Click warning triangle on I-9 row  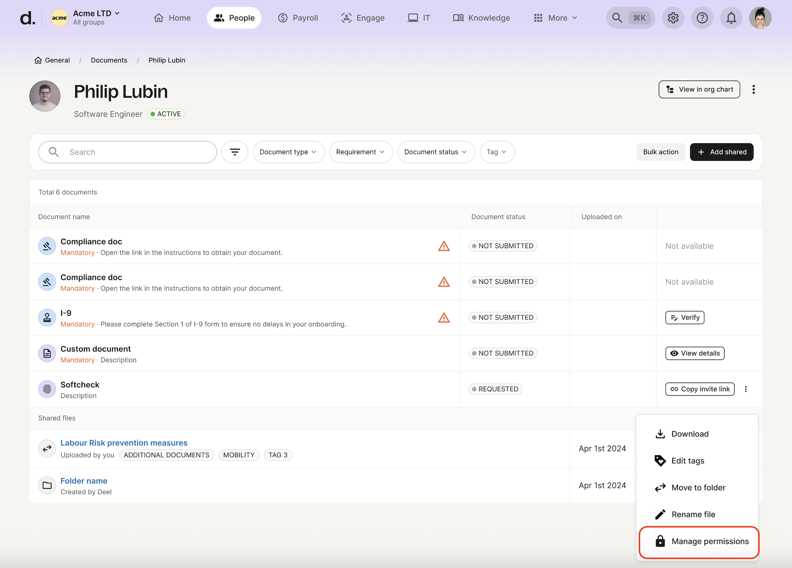click(x=444, y=318)
